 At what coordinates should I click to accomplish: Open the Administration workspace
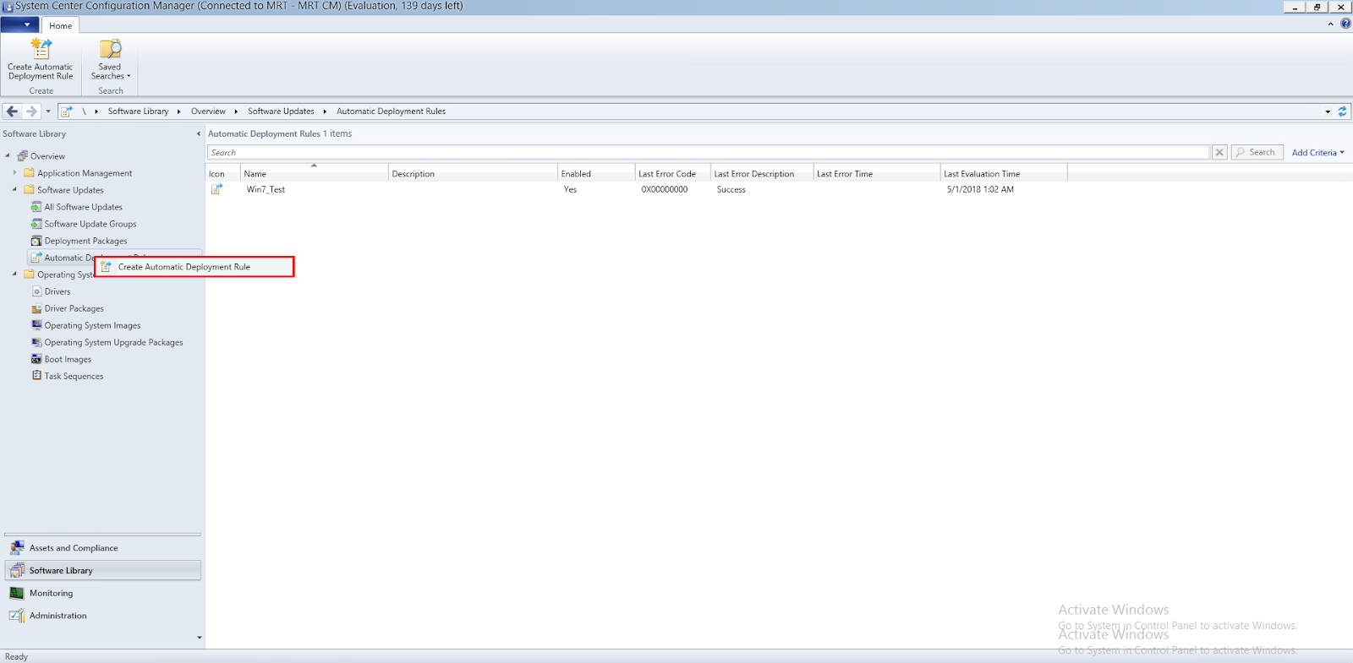58,616
